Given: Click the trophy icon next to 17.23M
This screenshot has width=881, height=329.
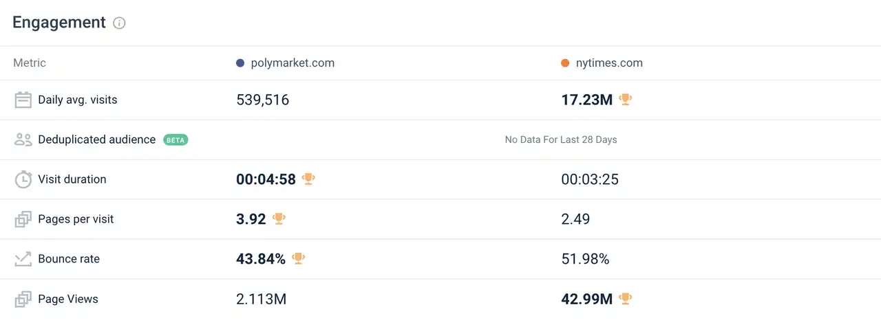Looking at the screenshot, I should (x=625, y=100).
